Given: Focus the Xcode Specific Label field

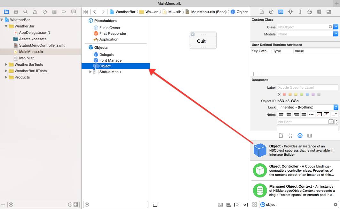Looking at the screenshot, I should coord(307,87).
